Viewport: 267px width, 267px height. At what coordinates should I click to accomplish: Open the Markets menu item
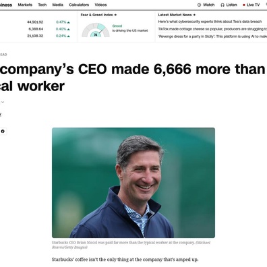pos(25,5)
